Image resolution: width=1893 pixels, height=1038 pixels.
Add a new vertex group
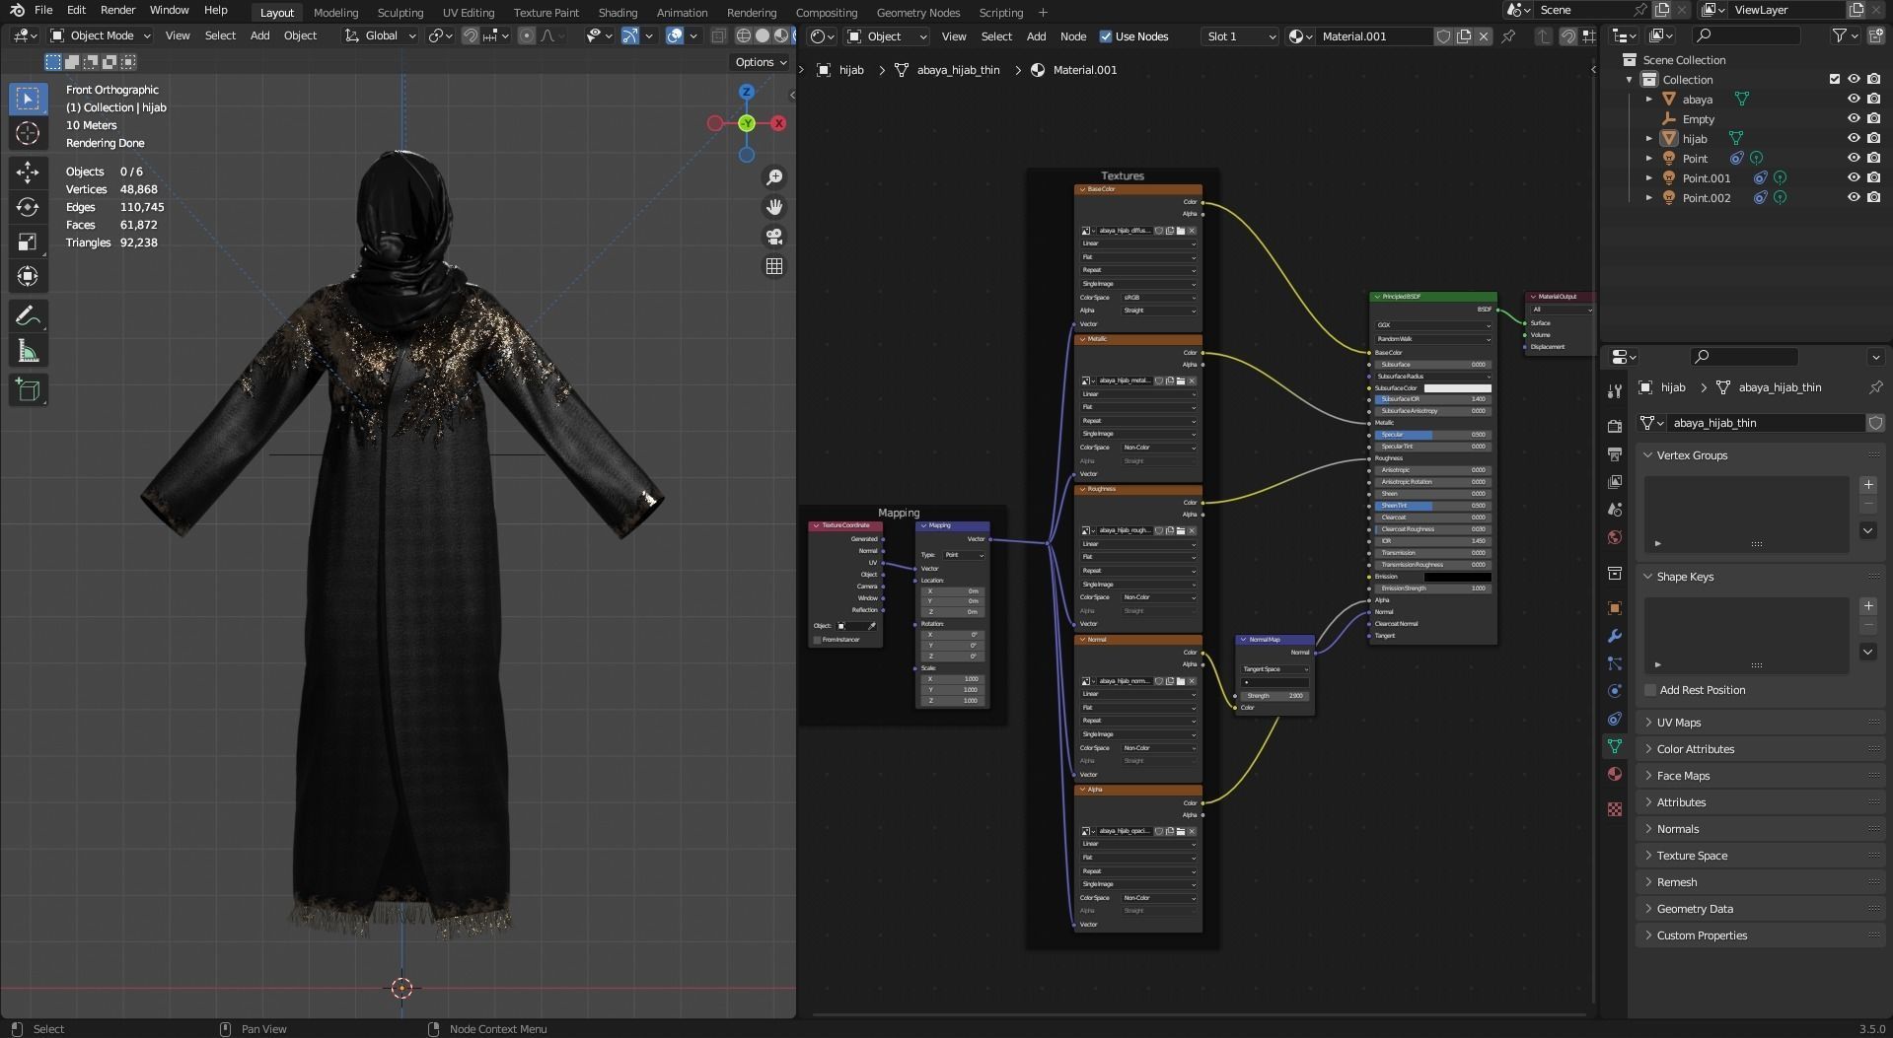(x=1867, y=484)
